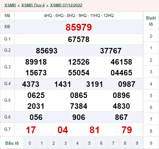
Task: Click G.6 number 906
Action: (79, 117)
